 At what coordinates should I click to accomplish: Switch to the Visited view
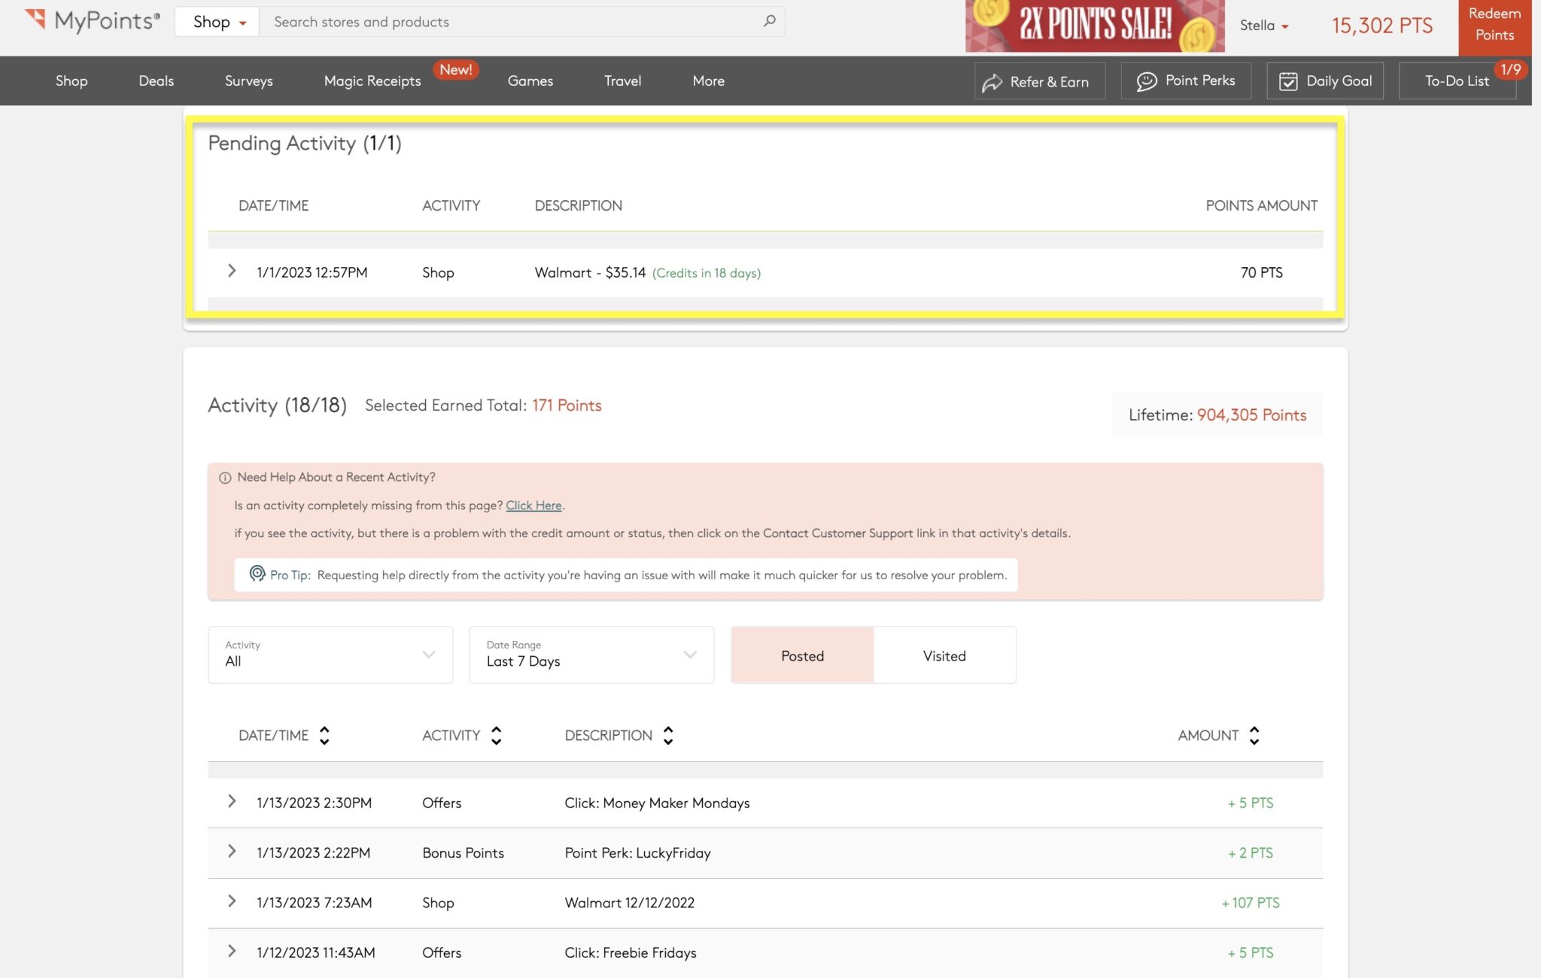pos(944,655)
